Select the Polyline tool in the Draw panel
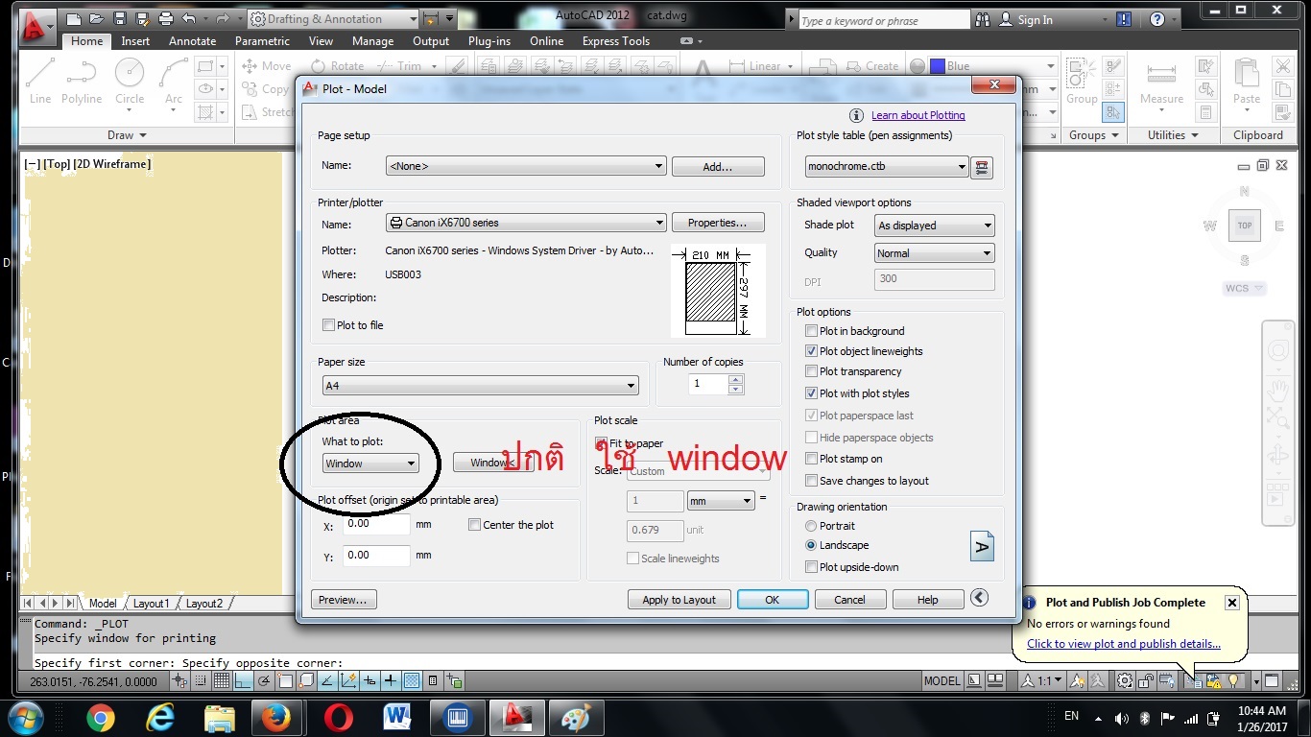Viewport: 1311px width, 737px height. pyautogui.click(x=82, y=81)
